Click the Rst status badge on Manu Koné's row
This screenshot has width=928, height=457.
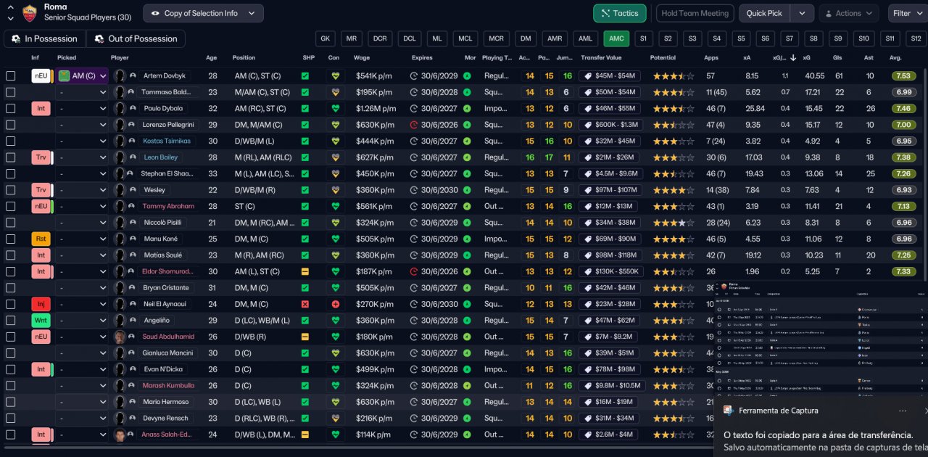[x=41, y=239]
